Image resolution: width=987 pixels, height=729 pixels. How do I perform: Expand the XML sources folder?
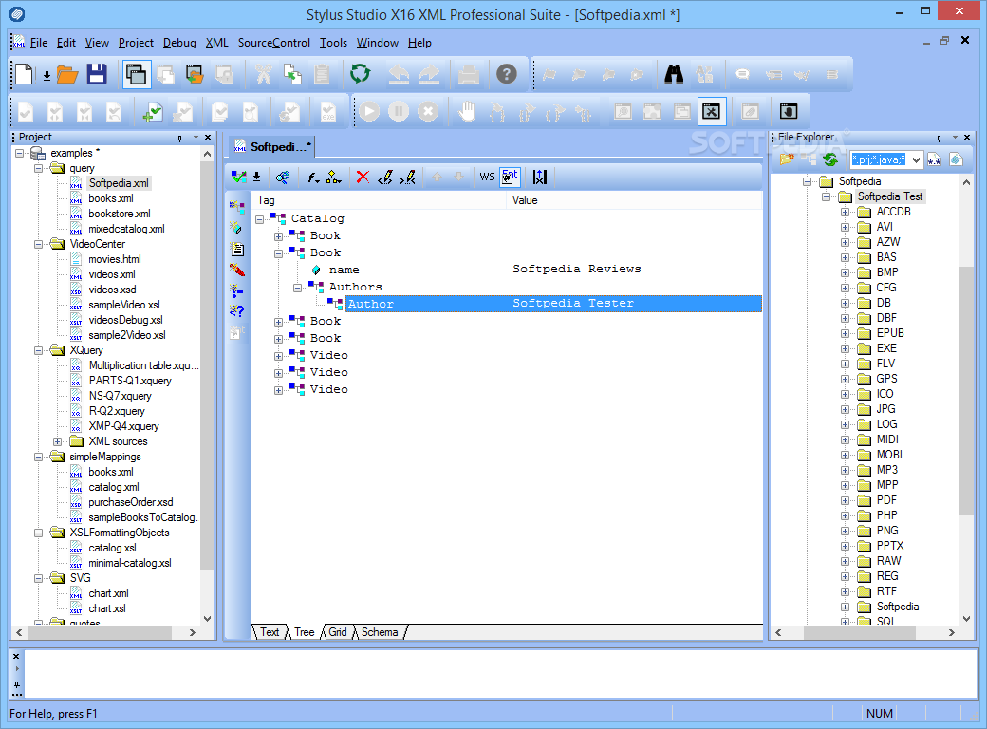(57, 442)
